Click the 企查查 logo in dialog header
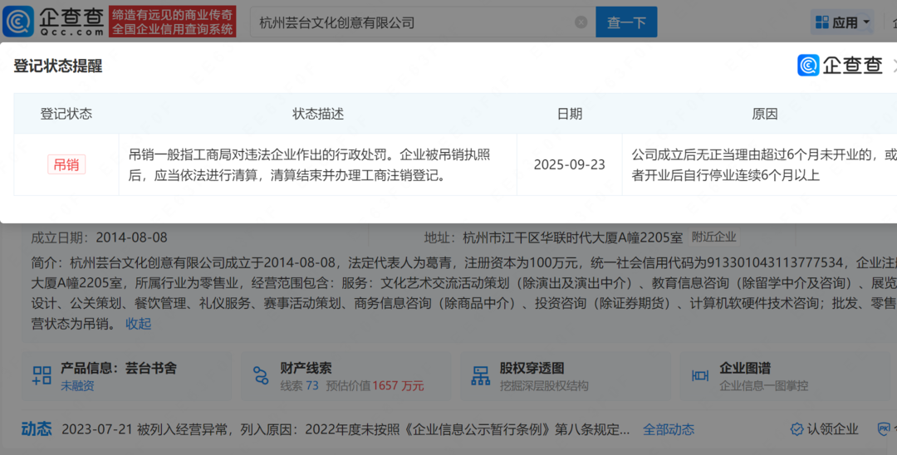897x455 pixels. pos(840,65)
